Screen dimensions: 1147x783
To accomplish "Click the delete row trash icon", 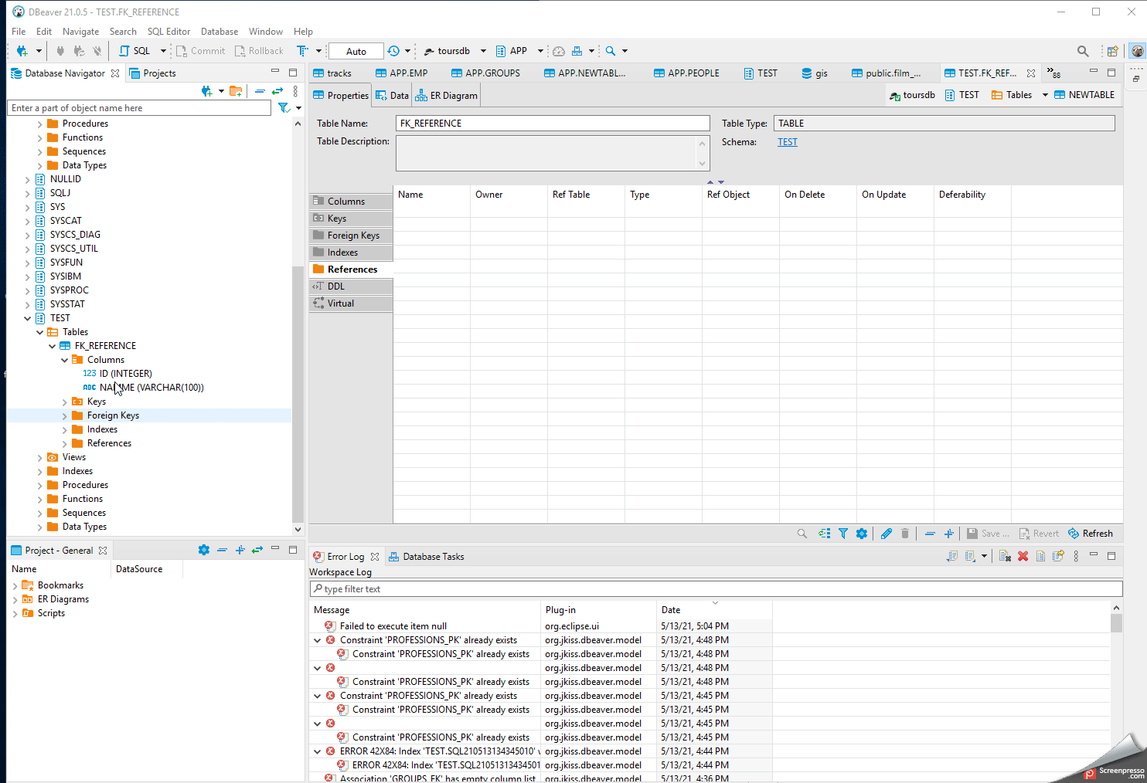I will coord(905,533).
